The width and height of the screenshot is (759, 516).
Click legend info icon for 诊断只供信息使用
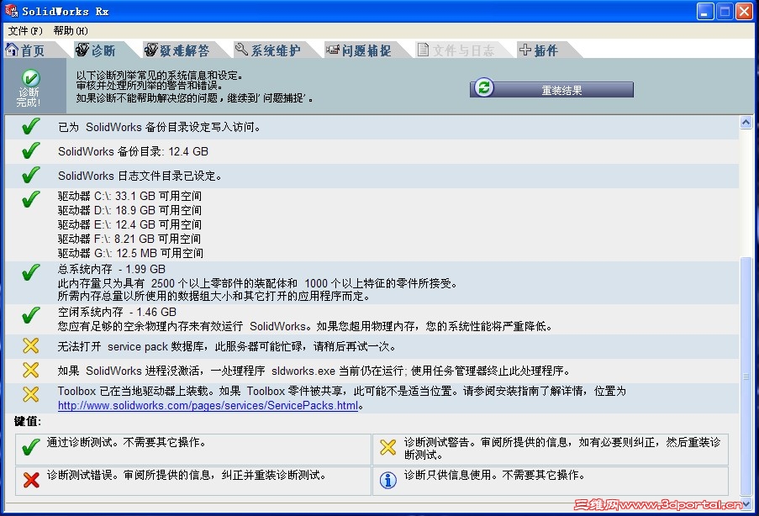(388, 480)
